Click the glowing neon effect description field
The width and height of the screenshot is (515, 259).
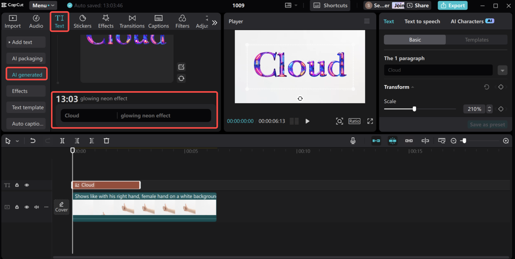[x=164, y=116]
